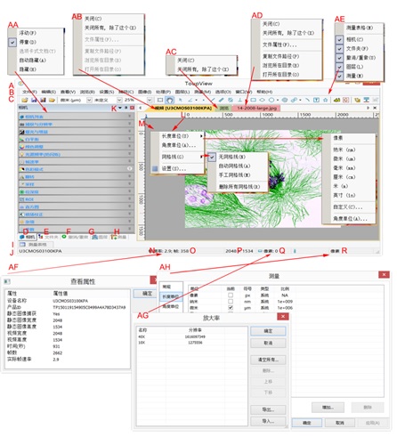The height and width of the screenshot is (437, 397).
Task: Pick the ellipse measurement tool
Action: [262, 100]
